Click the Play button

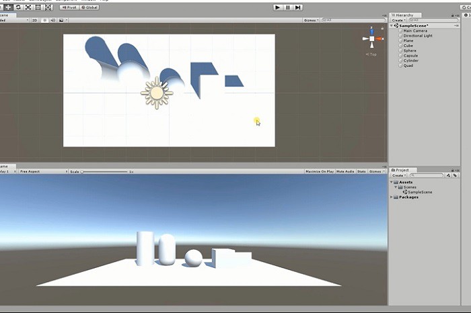[x=278, y=7]
